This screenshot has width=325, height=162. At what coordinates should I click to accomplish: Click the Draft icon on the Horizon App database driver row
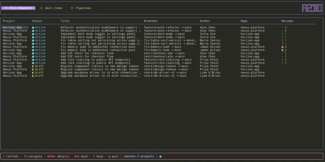33,72
